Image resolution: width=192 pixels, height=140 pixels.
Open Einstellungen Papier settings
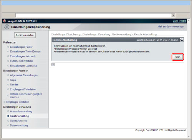[x=21, y=47]
